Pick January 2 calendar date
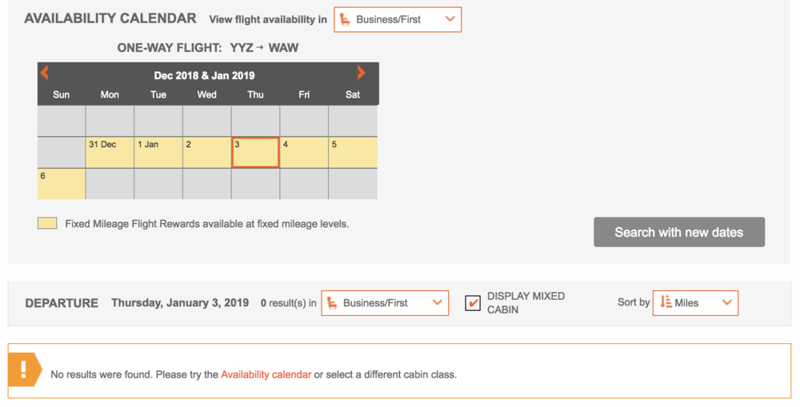Image resolution: width=800 pixels, height=407 pixels. pyautogui.click(x=206, y=152)
